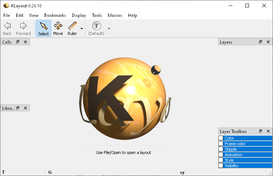Click the 'Use File/Open to open a layout' text
273x176 pixels.
point(124,152)
